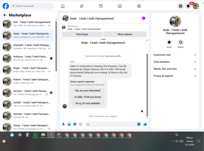This screenshot has width=204, height=151.
Task: Send quick reply "Yes, are you interested?"
Action: pos(88,91)
